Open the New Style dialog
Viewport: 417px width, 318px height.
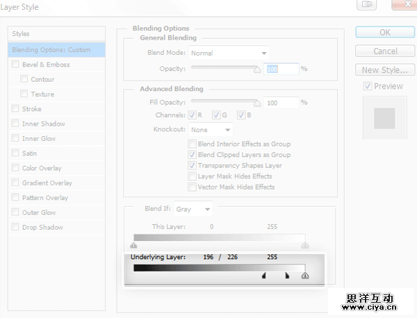tap(385, 70)
